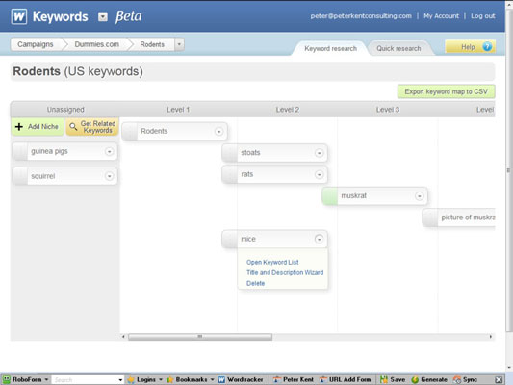
Task: Click URL Add Form in RoboForm toolbar
Action: 345,380
